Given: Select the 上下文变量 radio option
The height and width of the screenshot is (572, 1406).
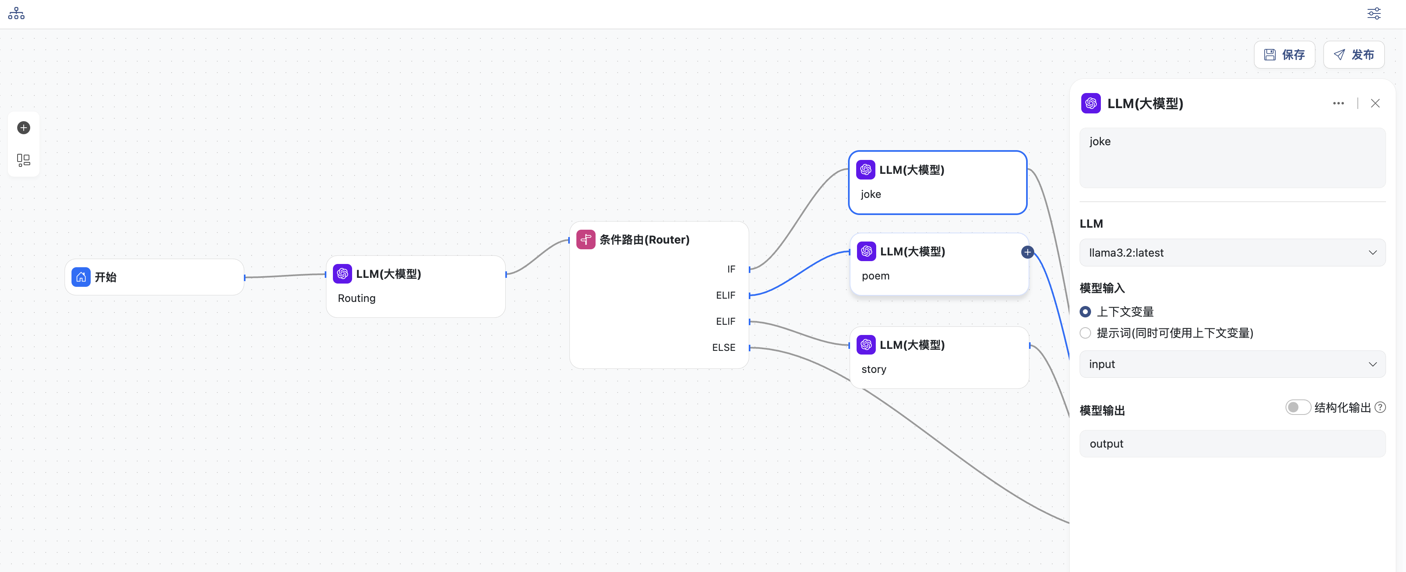Looking at the screenshot, I should click(x=1085, y=312).
